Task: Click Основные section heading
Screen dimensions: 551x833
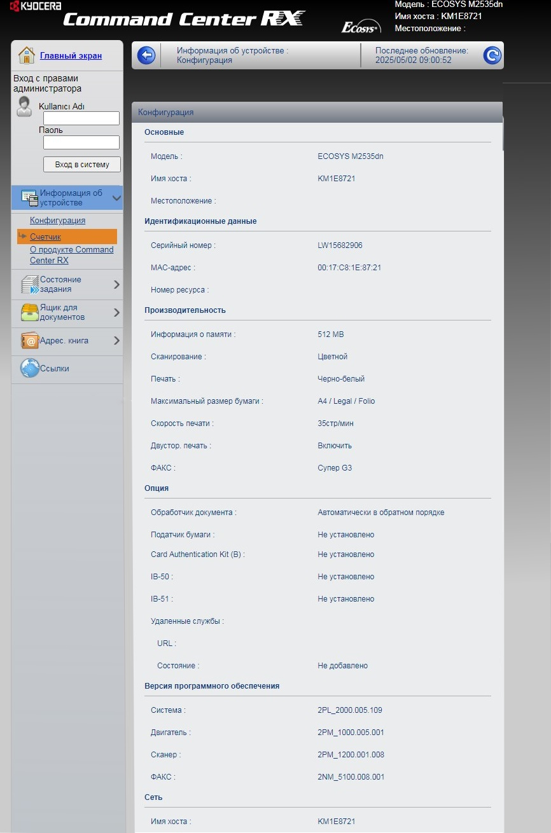Action: 164,132
